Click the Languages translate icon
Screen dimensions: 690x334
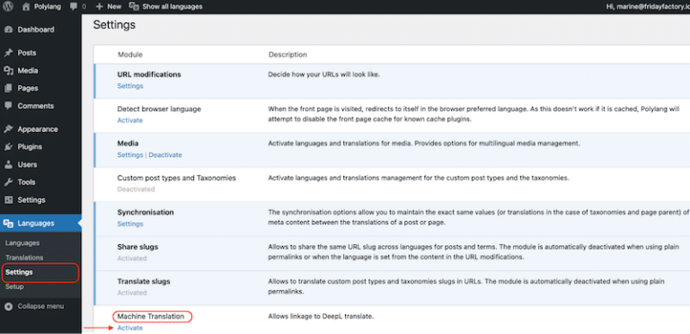[x=8, y=224]
